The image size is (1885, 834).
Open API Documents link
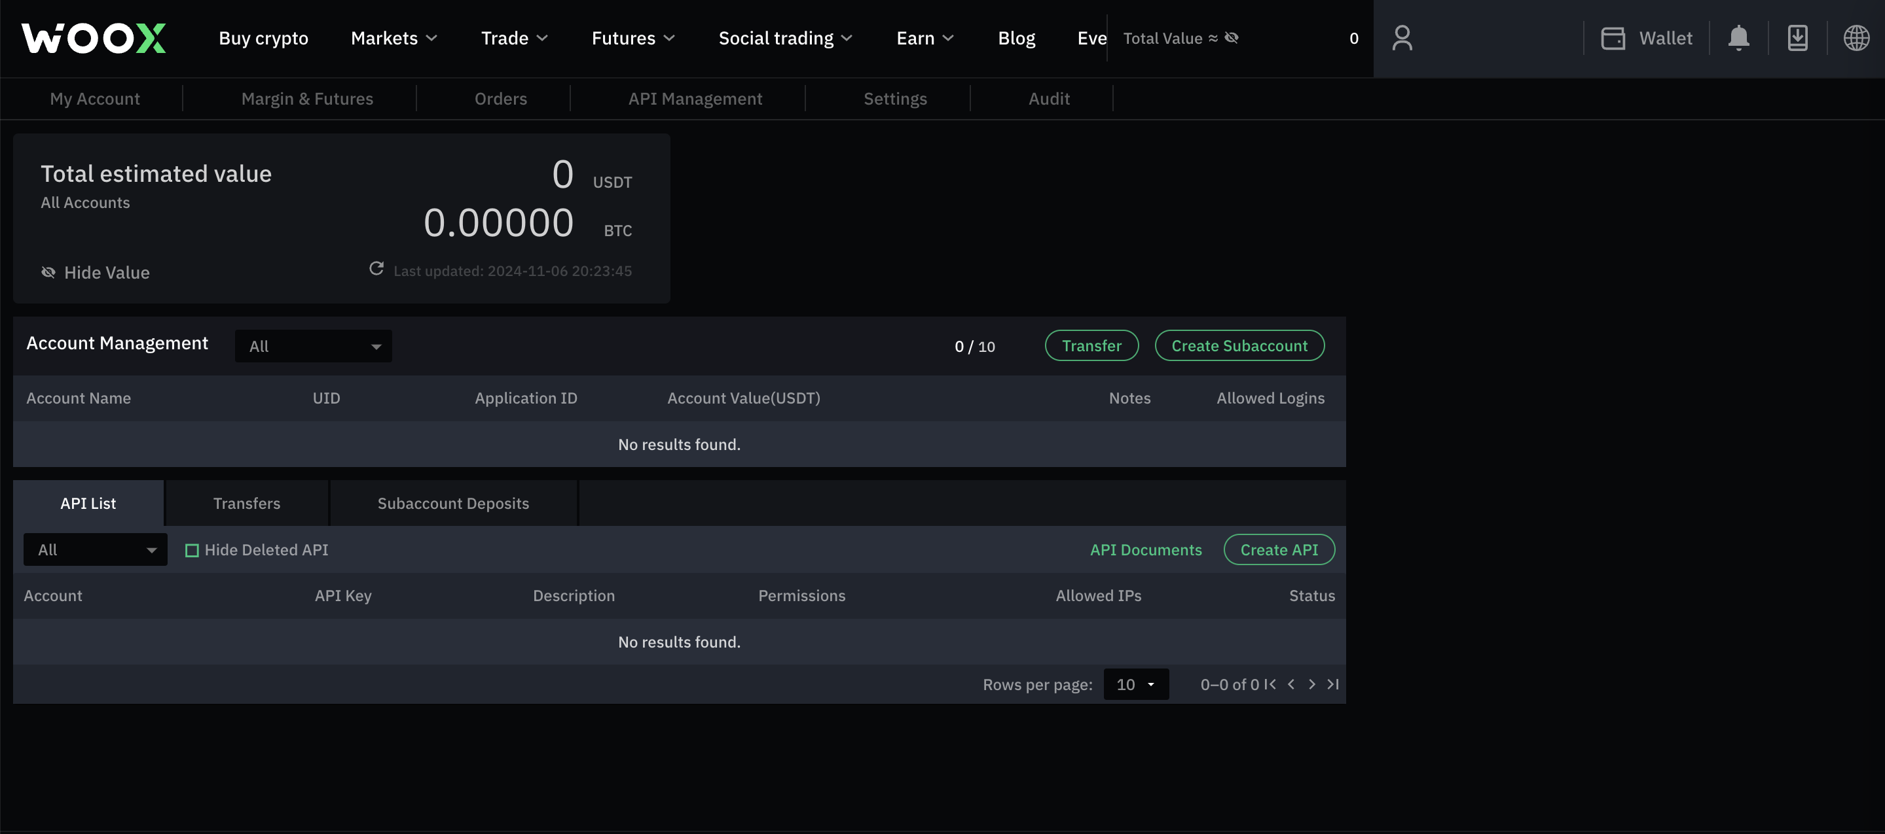(1144, 549)
